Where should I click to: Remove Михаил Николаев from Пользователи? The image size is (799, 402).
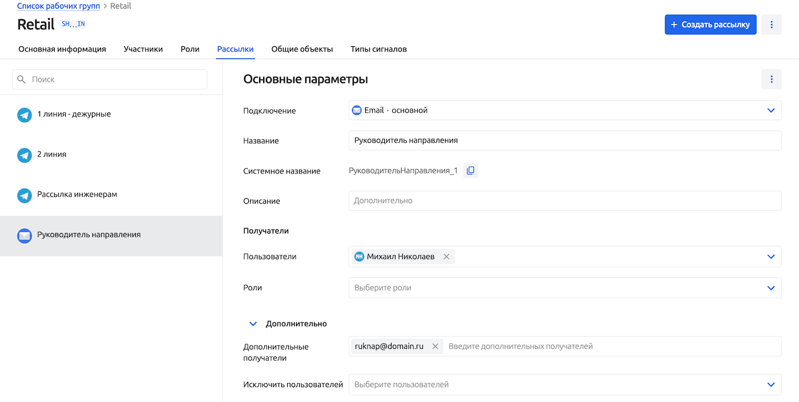pos(446,256)
